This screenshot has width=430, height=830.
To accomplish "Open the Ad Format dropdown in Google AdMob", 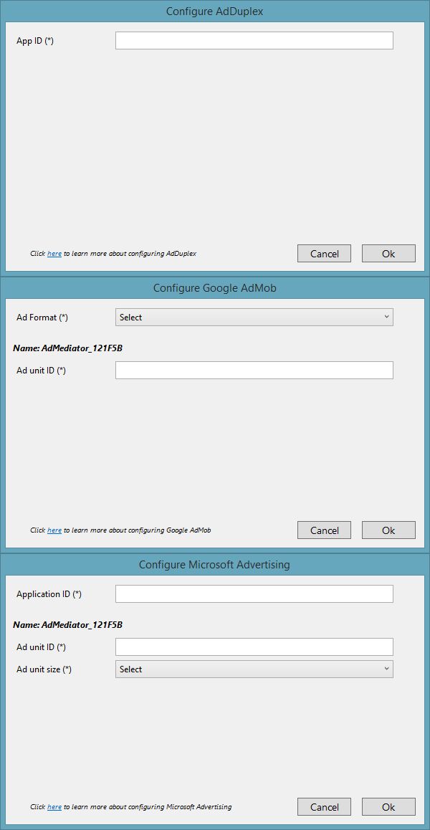I will coord(254,317).
